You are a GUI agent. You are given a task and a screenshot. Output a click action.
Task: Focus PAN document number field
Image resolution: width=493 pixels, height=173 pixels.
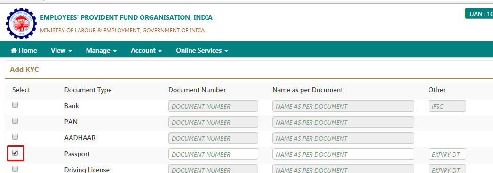(x=213, y=122)
